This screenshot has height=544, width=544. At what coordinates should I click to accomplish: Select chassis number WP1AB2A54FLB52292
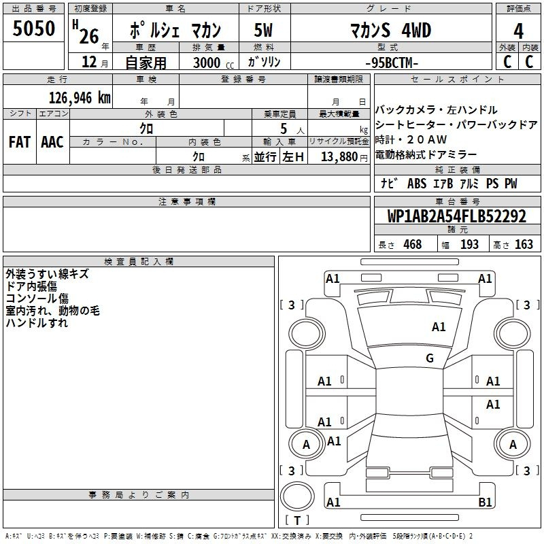coord(457,216)
